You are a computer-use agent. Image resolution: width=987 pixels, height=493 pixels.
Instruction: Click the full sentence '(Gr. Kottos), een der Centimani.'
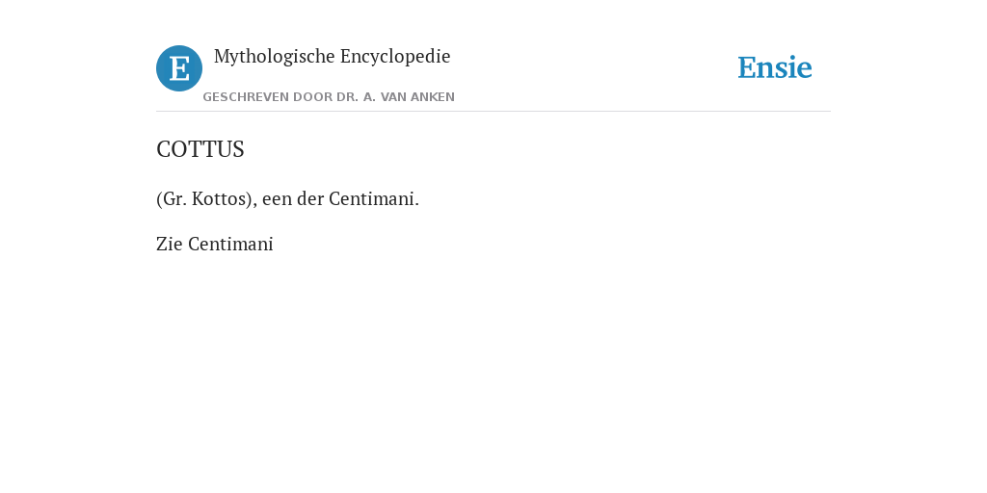pos(287,198)
